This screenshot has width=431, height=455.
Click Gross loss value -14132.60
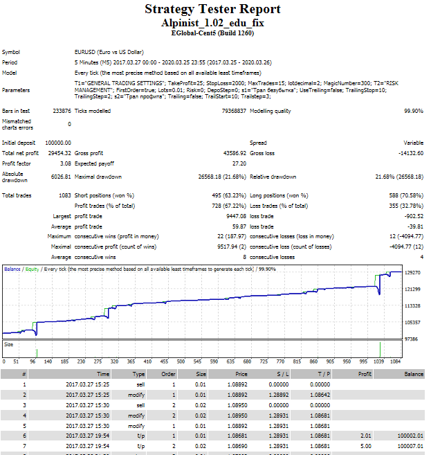pos(411,154)
